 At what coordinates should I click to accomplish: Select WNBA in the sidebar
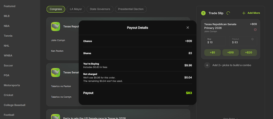8,55
